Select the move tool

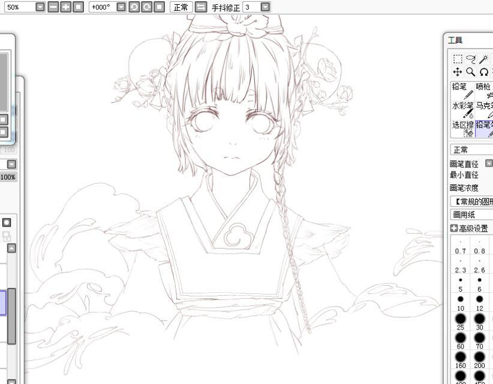(x=458, y=72)
